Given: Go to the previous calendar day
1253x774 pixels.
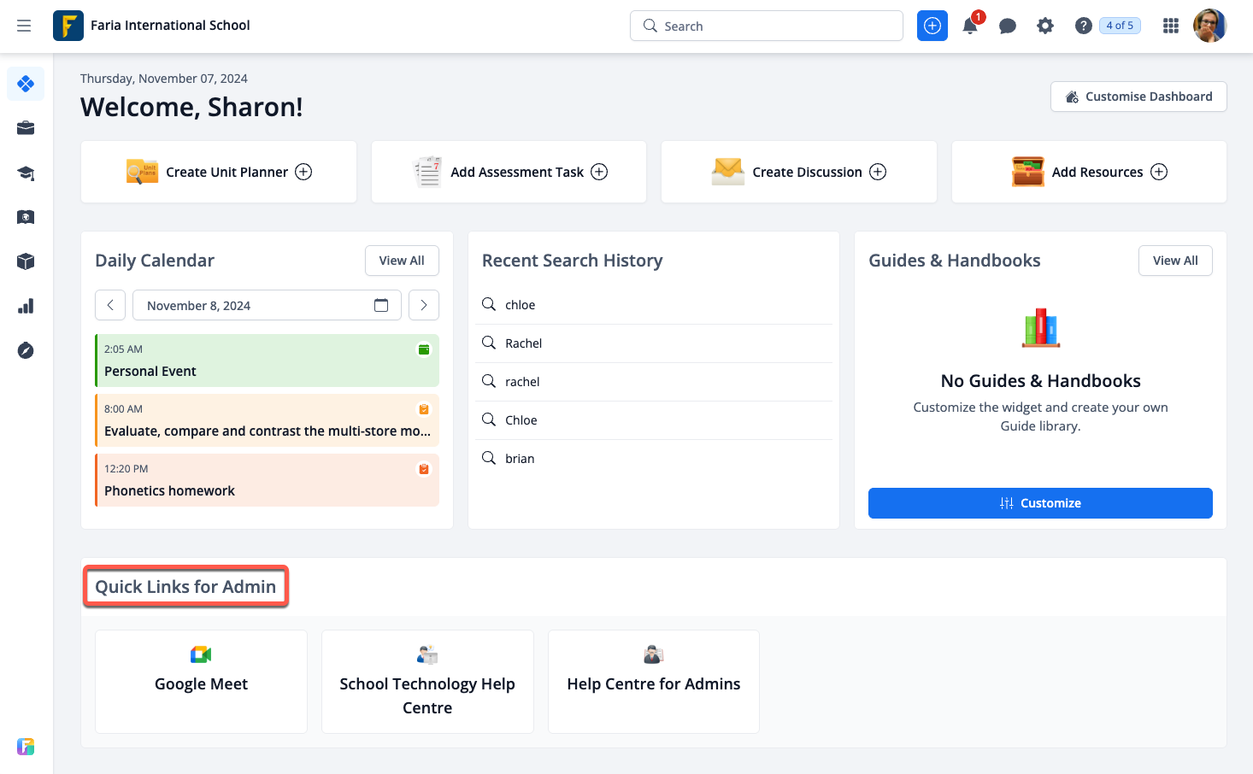Looking at the screenshot, I should tap(110, 305).
